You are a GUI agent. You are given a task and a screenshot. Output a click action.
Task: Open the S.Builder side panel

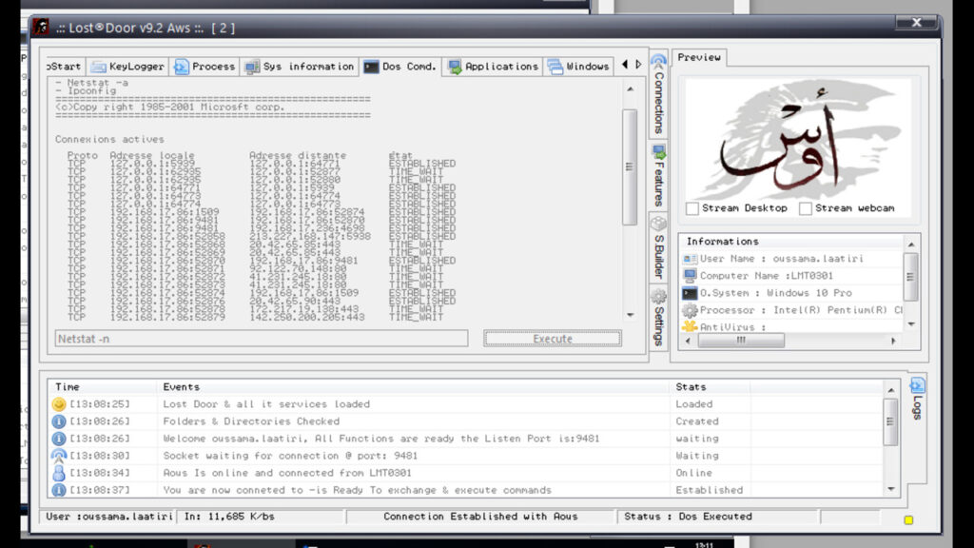658,248
